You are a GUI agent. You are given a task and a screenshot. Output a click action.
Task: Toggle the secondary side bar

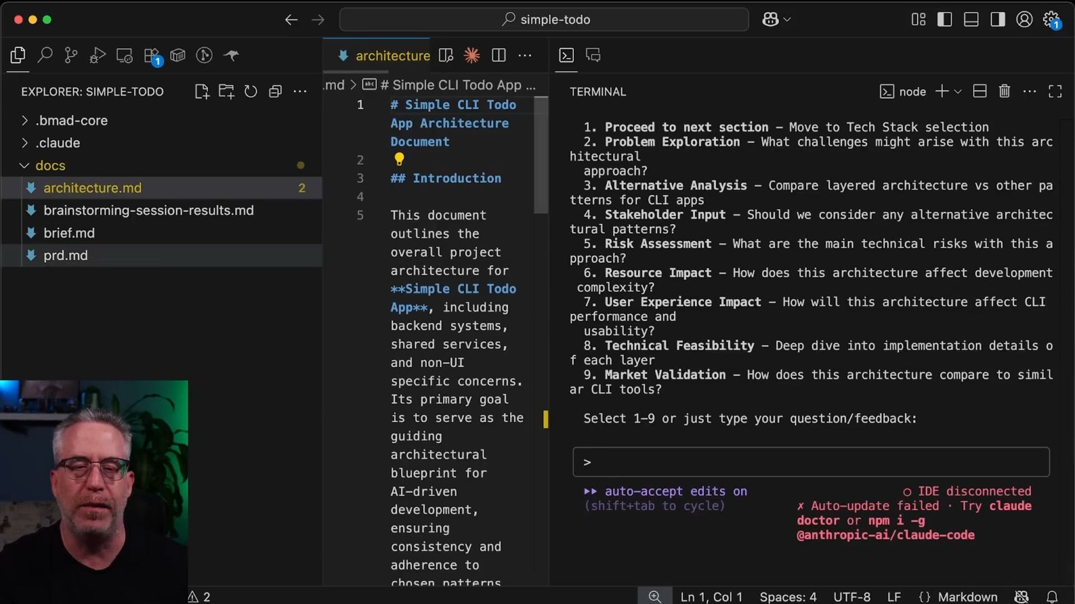pos(997,20)
